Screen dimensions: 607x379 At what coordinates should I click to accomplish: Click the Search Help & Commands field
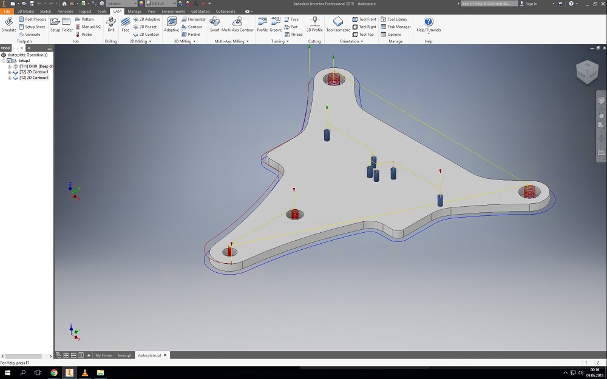tap(489, 4)
